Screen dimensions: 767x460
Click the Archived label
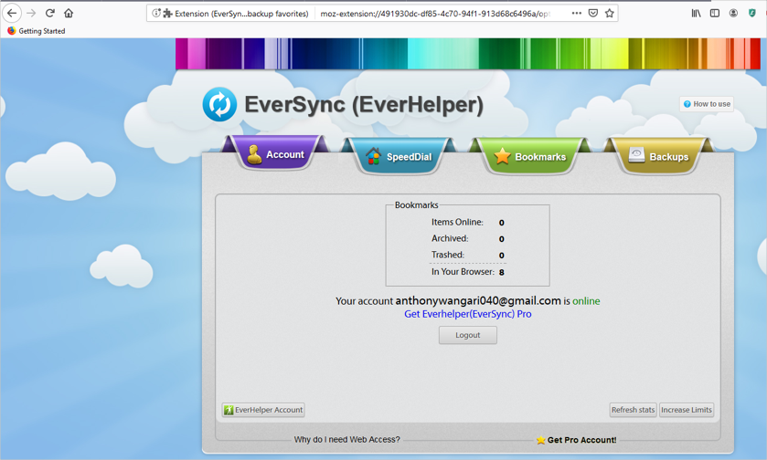450,238
